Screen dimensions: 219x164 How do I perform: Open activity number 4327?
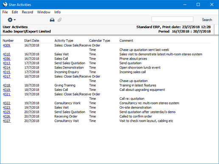click(x=6, y=121)
